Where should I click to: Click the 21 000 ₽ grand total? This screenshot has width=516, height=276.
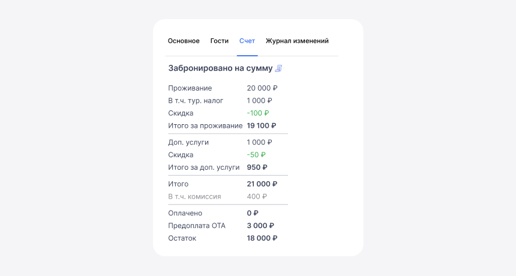click(262, 184)
